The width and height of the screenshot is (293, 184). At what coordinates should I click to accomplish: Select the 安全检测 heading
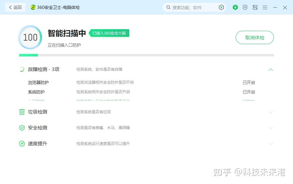pos(38,128)
